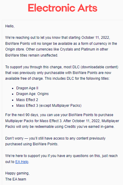Click the "For the next 90 days" sentence

[22, 115]
